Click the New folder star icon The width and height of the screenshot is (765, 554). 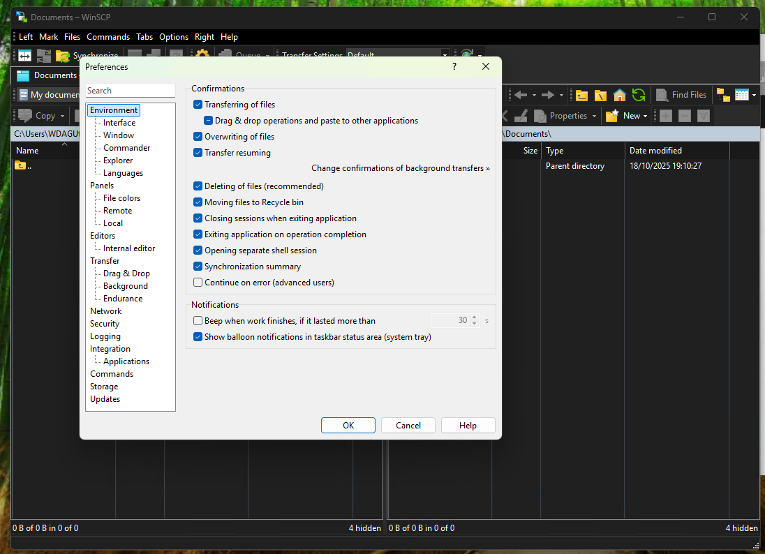pos(612,116)
